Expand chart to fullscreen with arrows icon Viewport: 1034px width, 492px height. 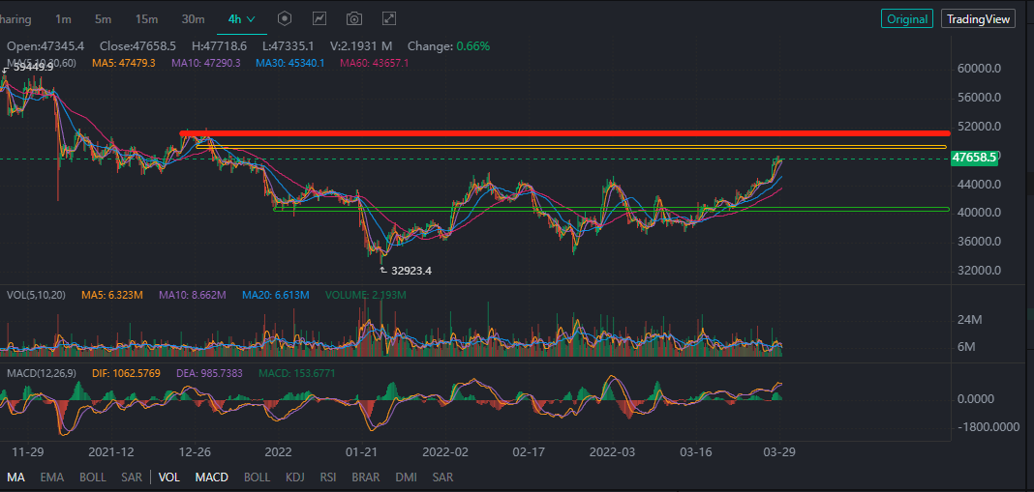(x=389, y=18)
